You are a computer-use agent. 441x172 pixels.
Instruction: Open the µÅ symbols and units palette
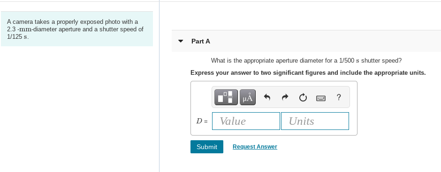(x=248, y=98)
